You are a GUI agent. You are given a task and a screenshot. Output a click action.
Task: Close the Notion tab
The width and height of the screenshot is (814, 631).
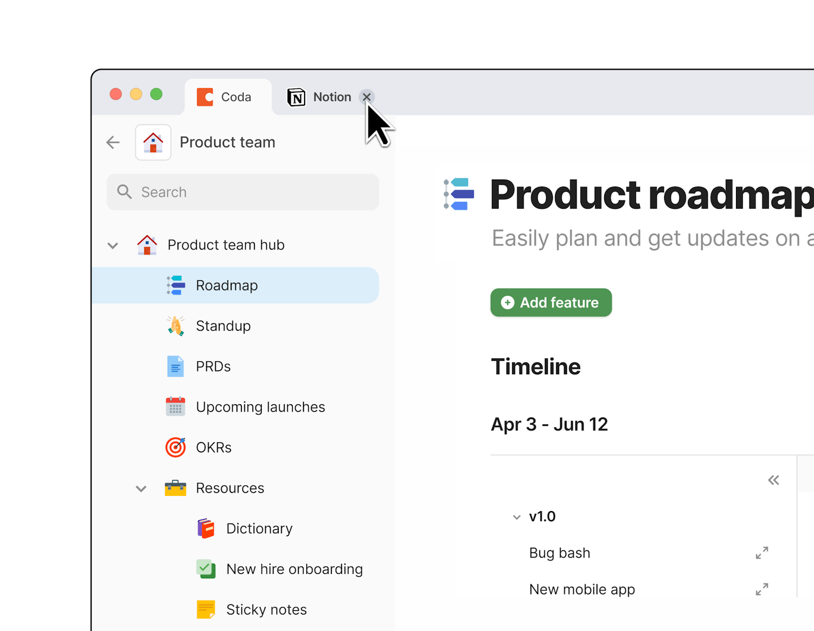click(x=367, y=97)
